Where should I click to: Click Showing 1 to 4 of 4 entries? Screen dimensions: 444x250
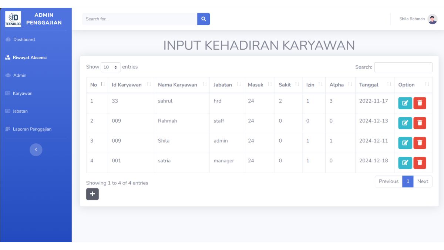point(117,183)
